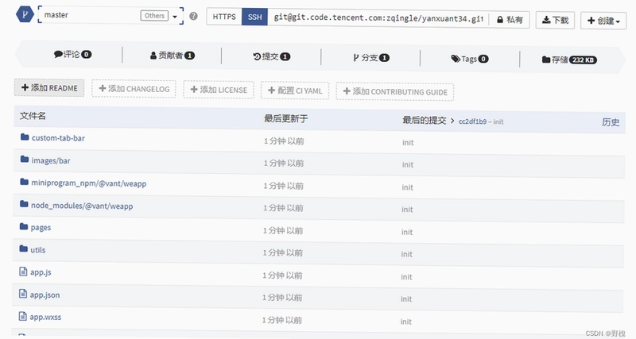636x339 pixels.
Task: Click the git clone URL field
Action: pos(378,18)
